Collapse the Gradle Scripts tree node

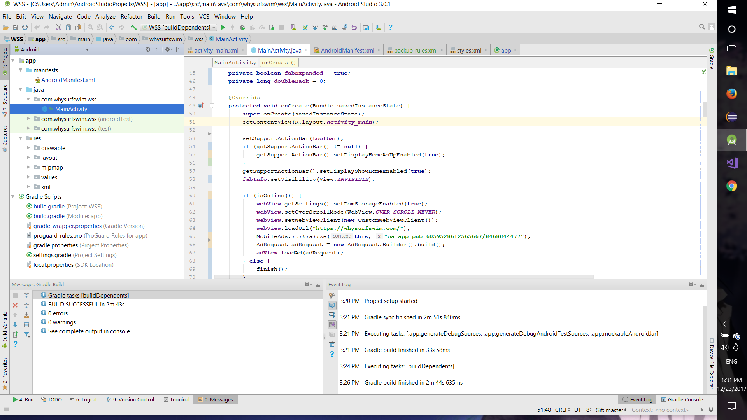[x=13, y=196]
